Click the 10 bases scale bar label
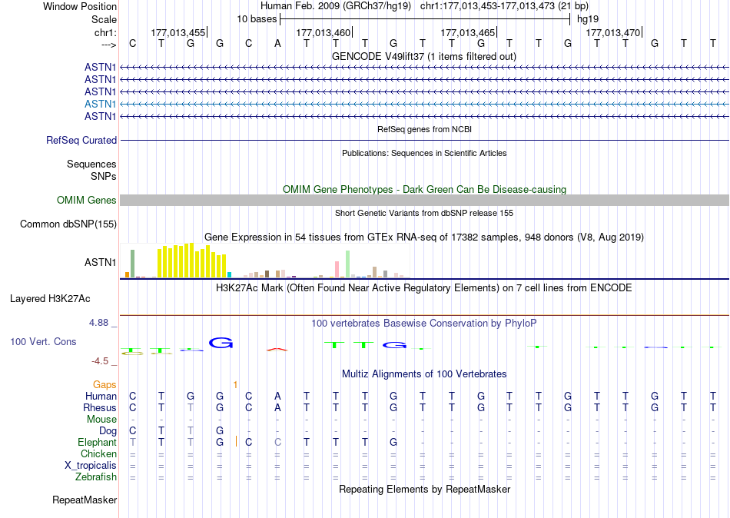730x518 pixels. click(x=257, y=19)
